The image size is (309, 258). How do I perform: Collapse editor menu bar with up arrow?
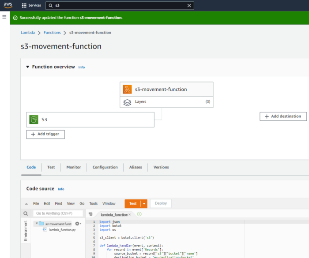(x=26, y=204)
